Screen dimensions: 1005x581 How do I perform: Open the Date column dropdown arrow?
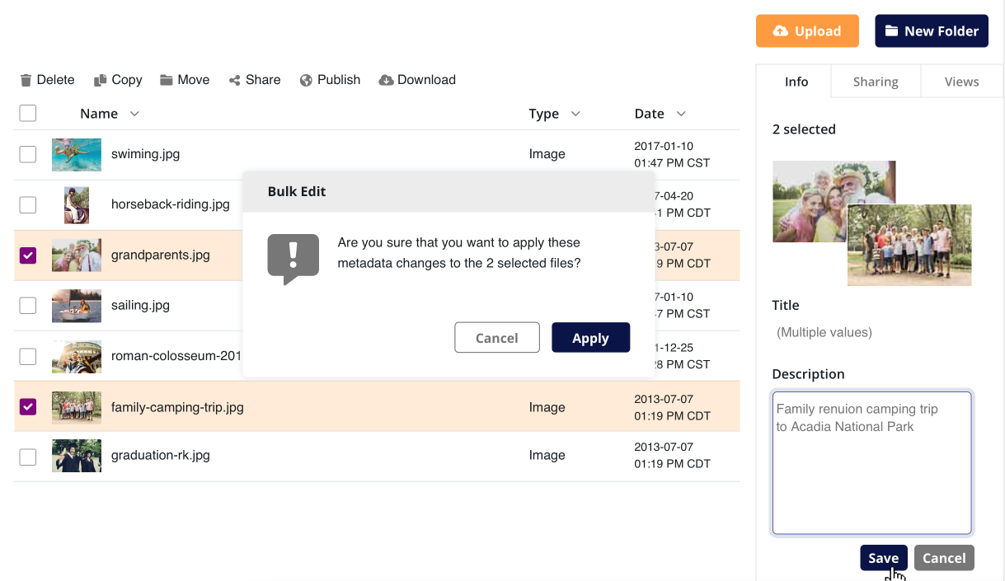pyautogui.click(x=681, y=114)
